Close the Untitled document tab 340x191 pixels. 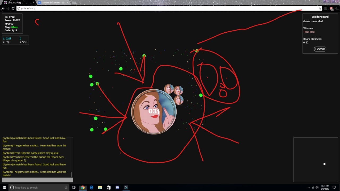[67, 3]
